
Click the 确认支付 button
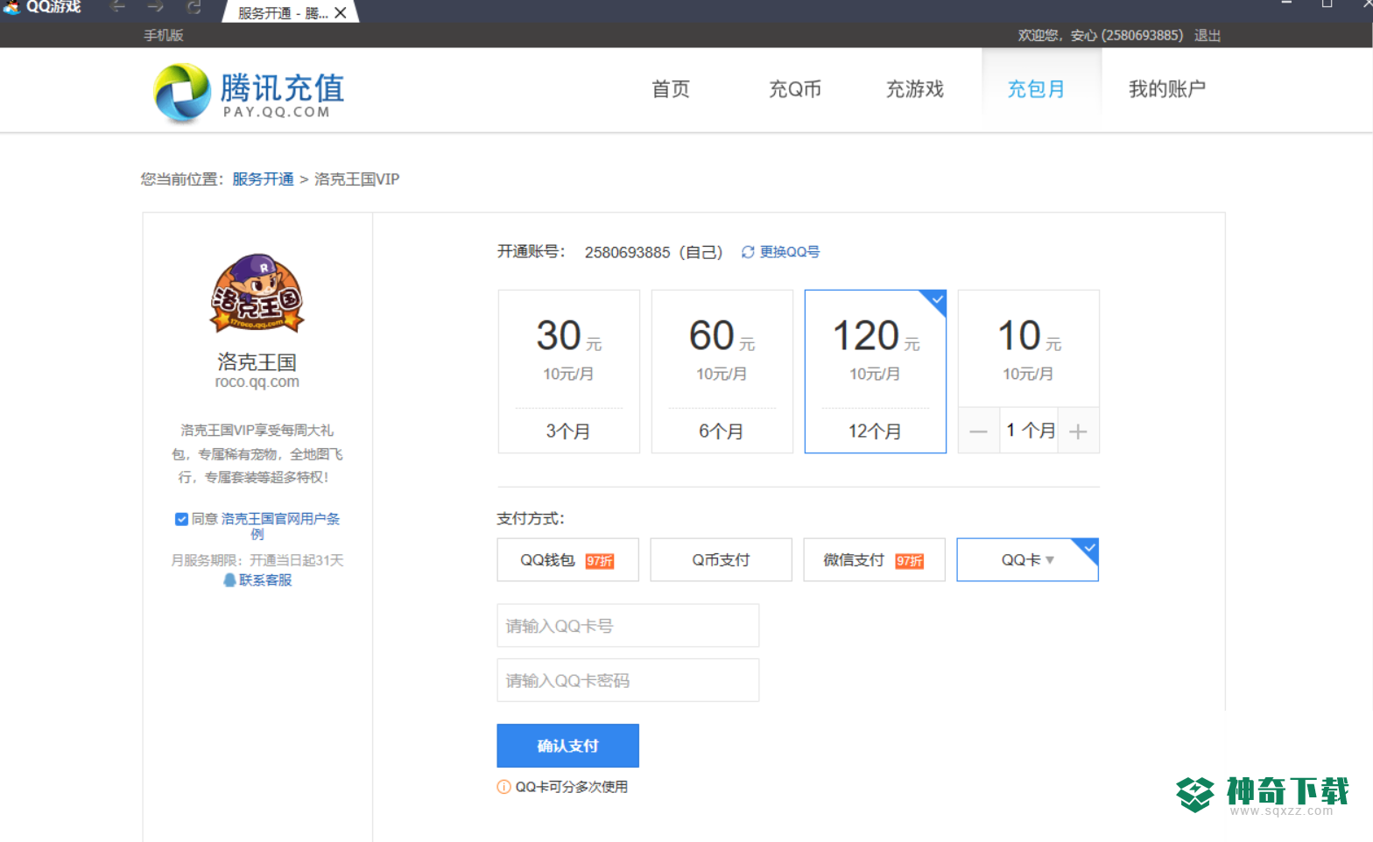pyautogui.click(x=567, y=746)
